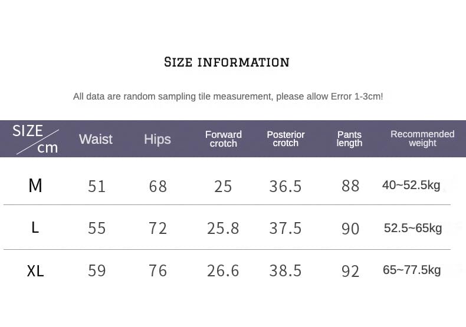This screenshot has width=466, height=327.
Task: Click the Hips column header
Action: click(x=157, y=139)
